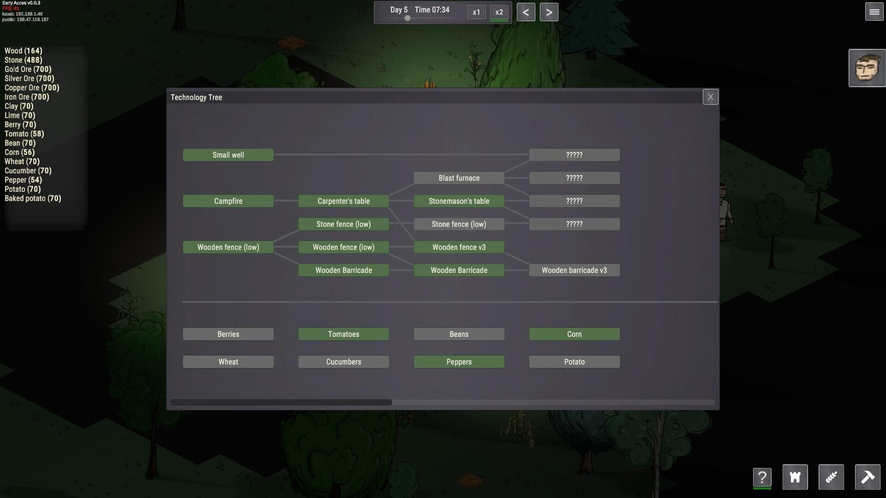886x498 pixels.
Task: Adjust the day time slider
Action: (407, 19)
